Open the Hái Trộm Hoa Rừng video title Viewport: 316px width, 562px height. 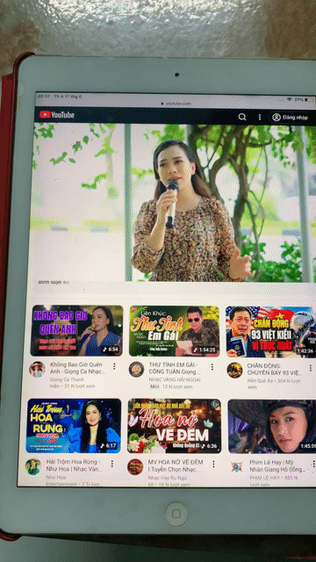[74, 465]
